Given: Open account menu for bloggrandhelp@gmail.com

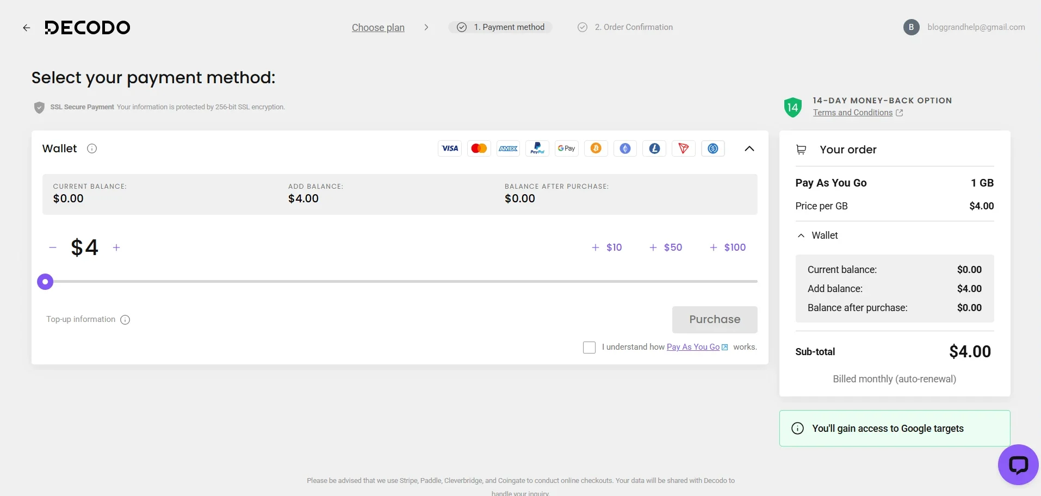Looking at the screenshot, I should point(976,27).
